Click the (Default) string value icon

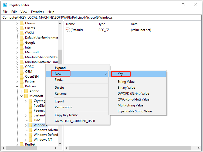point(68,30)
